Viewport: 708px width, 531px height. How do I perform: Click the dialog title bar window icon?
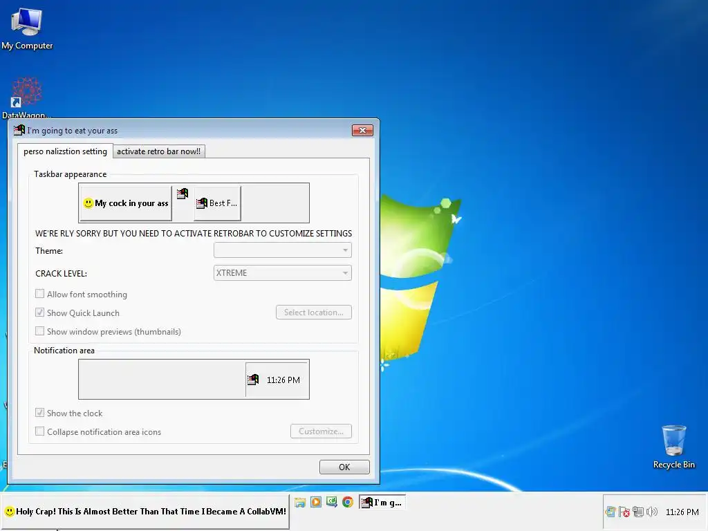coord(19,130)
